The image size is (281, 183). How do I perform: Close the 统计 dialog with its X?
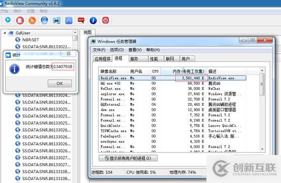click(x=68, y=53)
